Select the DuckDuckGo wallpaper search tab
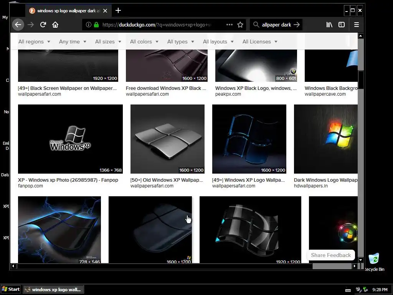This screenshot has width=393, height=295. pos(68,10)
